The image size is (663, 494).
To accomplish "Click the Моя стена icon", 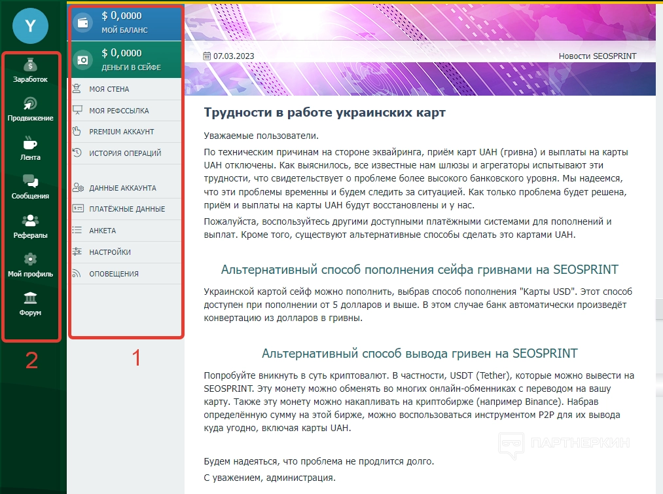I will tap(77, 89).
